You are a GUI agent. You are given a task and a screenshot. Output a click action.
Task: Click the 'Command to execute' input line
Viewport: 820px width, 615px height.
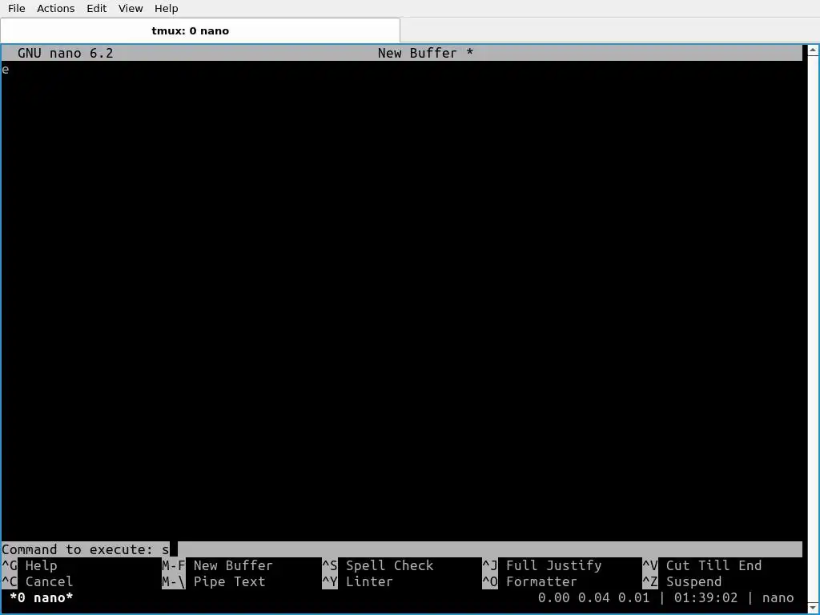click(x=402, y=549)
